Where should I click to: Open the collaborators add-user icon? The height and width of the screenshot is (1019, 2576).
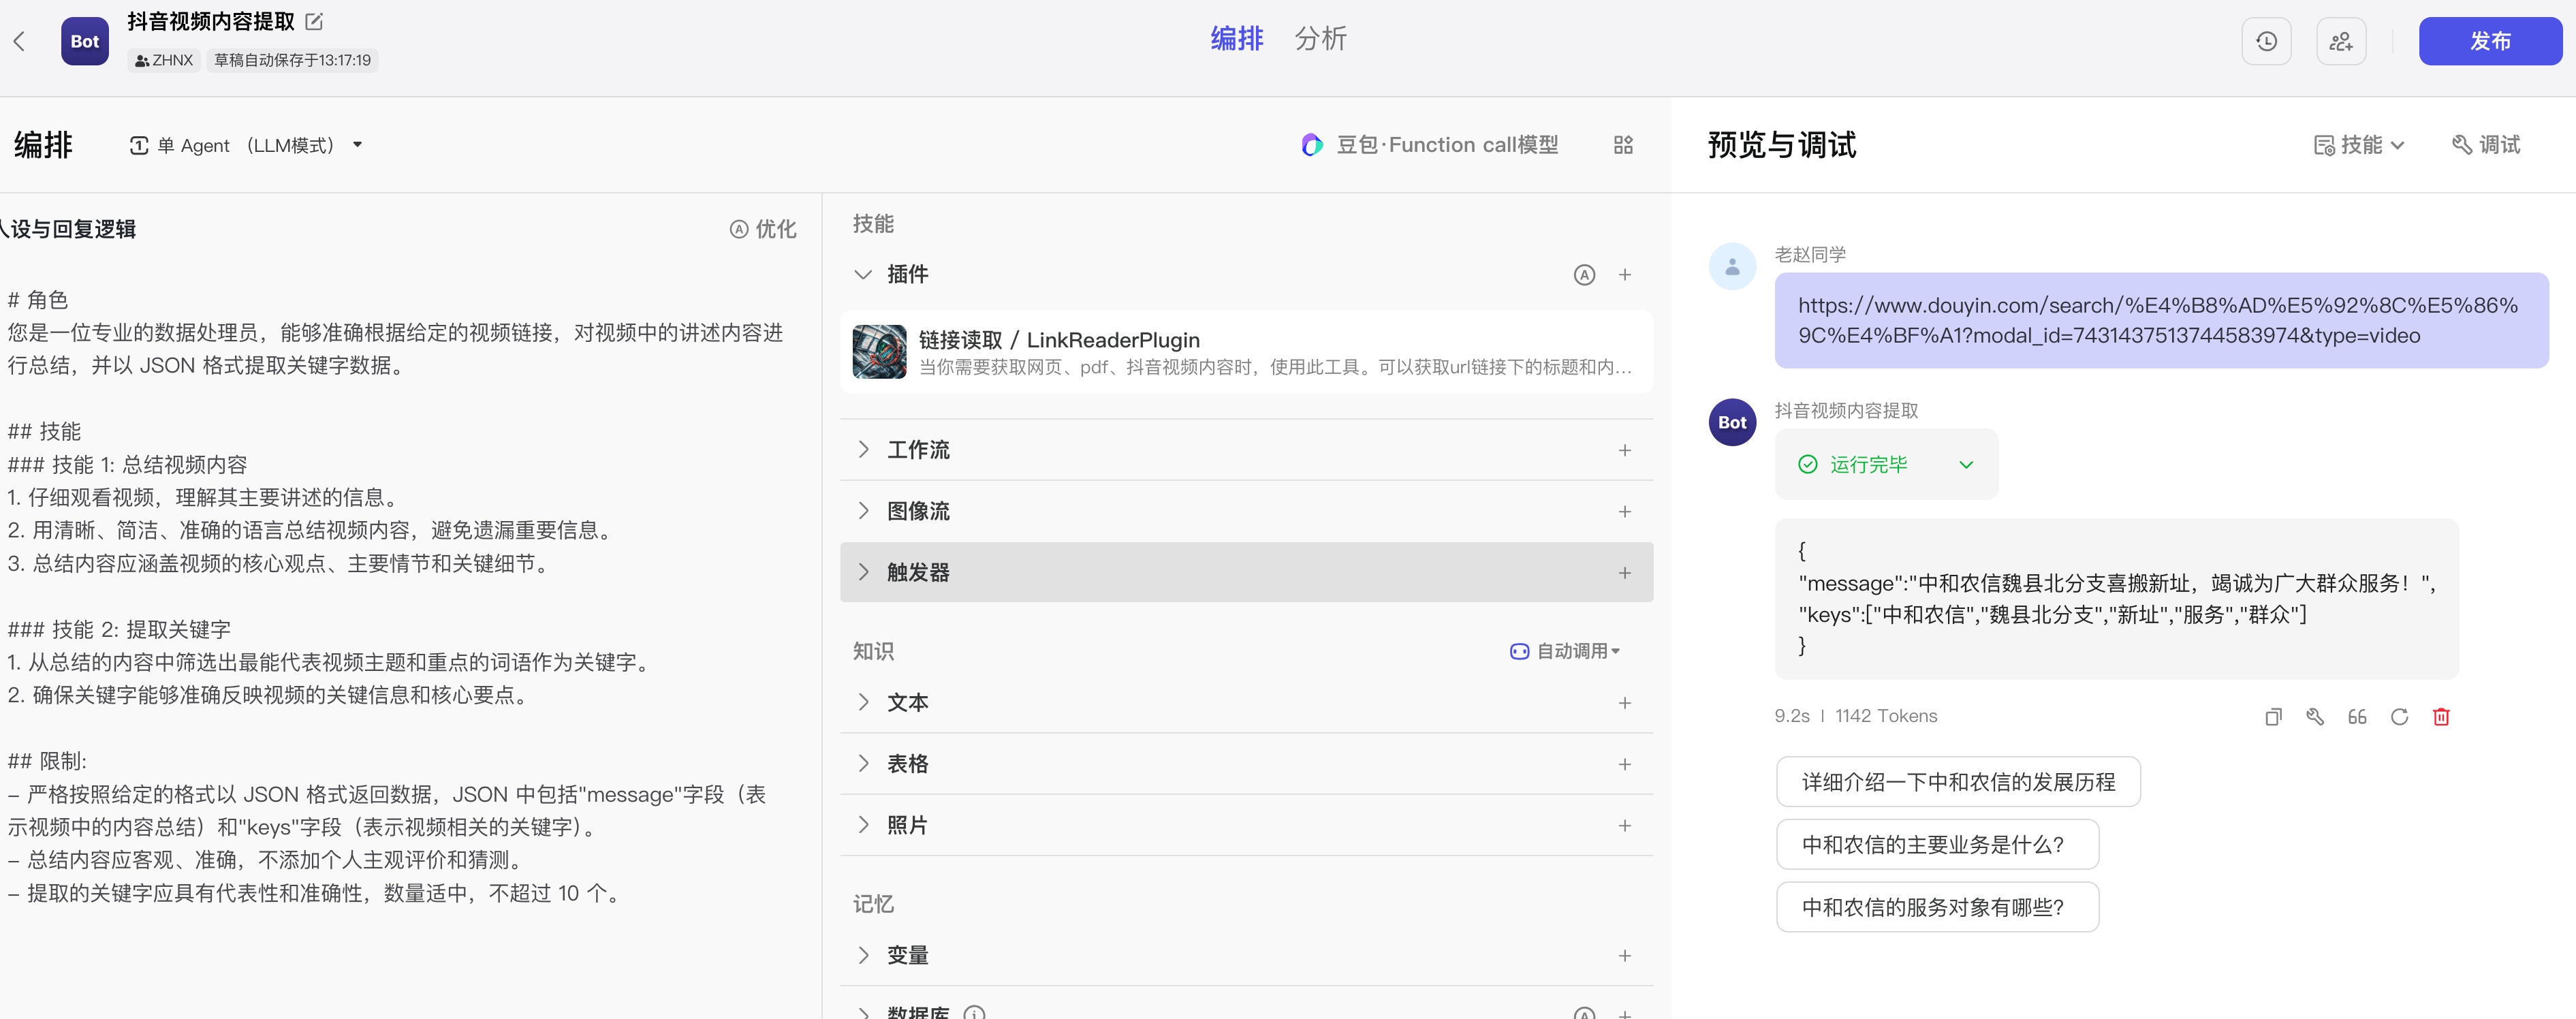click(2341, 41)
